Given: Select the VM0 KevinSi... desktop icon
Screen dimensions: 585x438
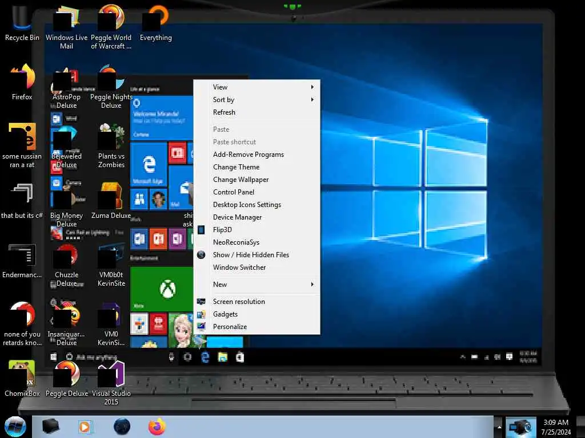Looking at the screenshot, I should [111, 323].
